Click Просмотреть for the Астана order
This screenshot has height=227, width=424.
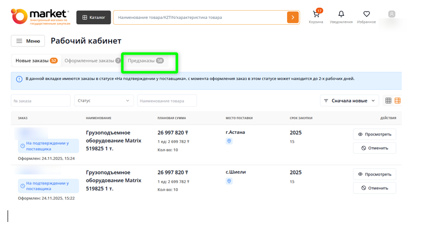coord(374,134)
